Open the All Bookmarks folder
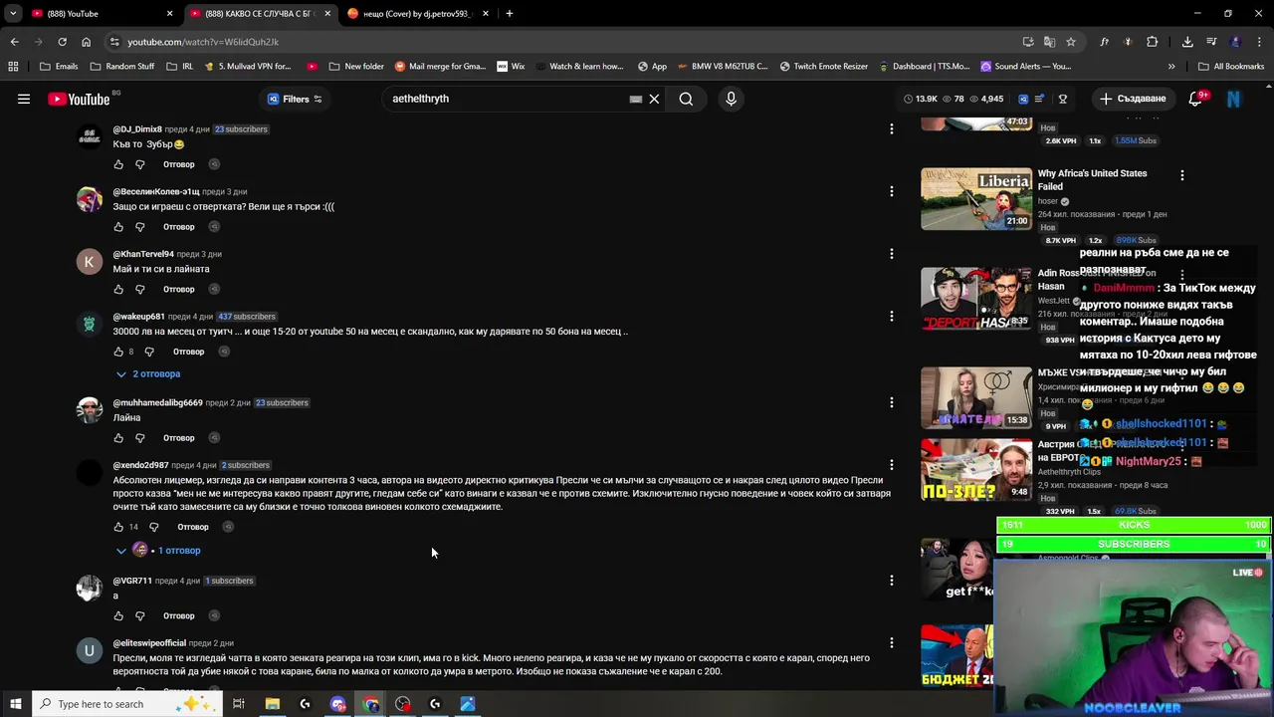The height and width of the screenshot is (717, 1274). (x=1231, y=67)
